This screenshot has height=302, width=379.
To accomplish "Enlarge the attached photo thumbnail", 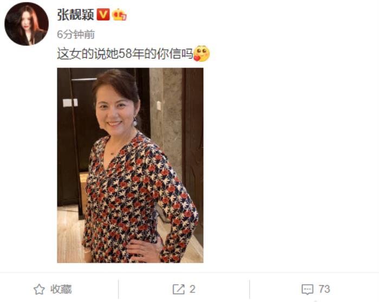I will [x=130, y=165].
